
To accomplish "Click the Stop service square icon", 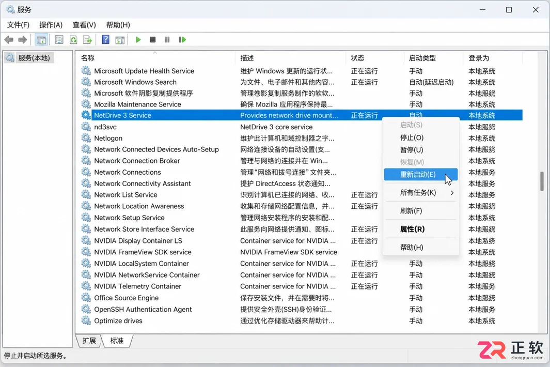I will click(152, 40).
